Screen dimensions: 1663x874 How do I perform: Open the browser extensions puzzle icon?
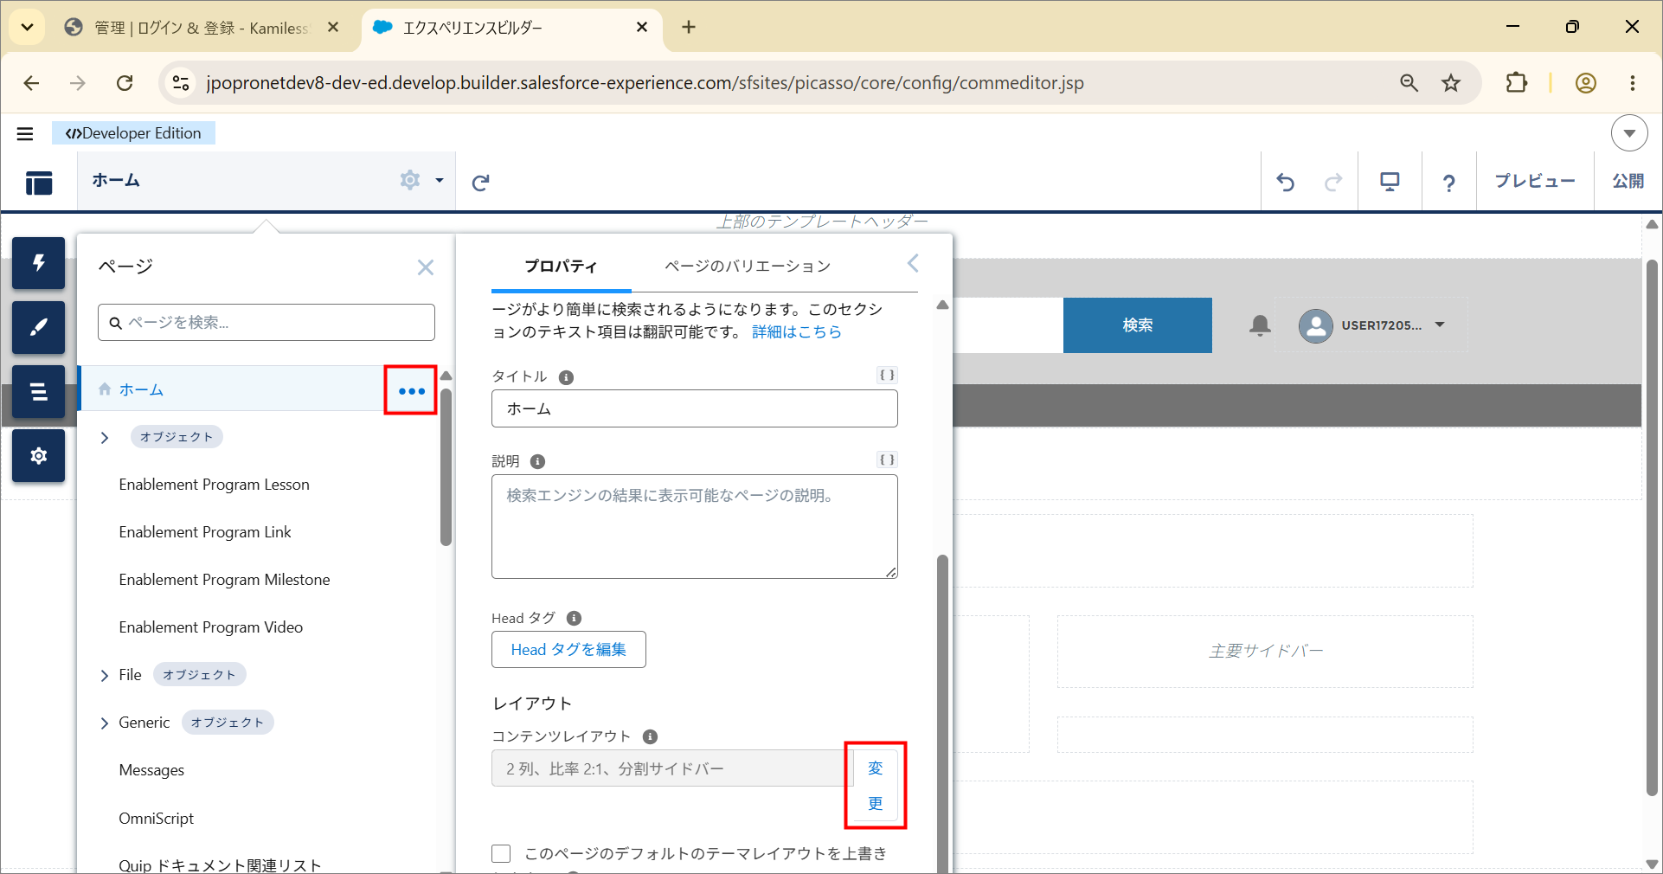(x=1516, y=83)
